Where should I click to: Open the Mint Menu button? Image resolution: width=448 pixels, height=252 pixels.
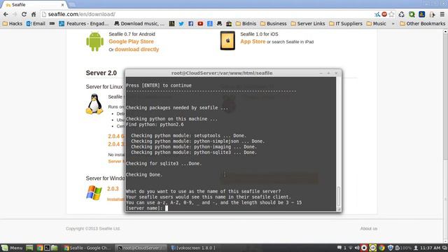point(12,248)
